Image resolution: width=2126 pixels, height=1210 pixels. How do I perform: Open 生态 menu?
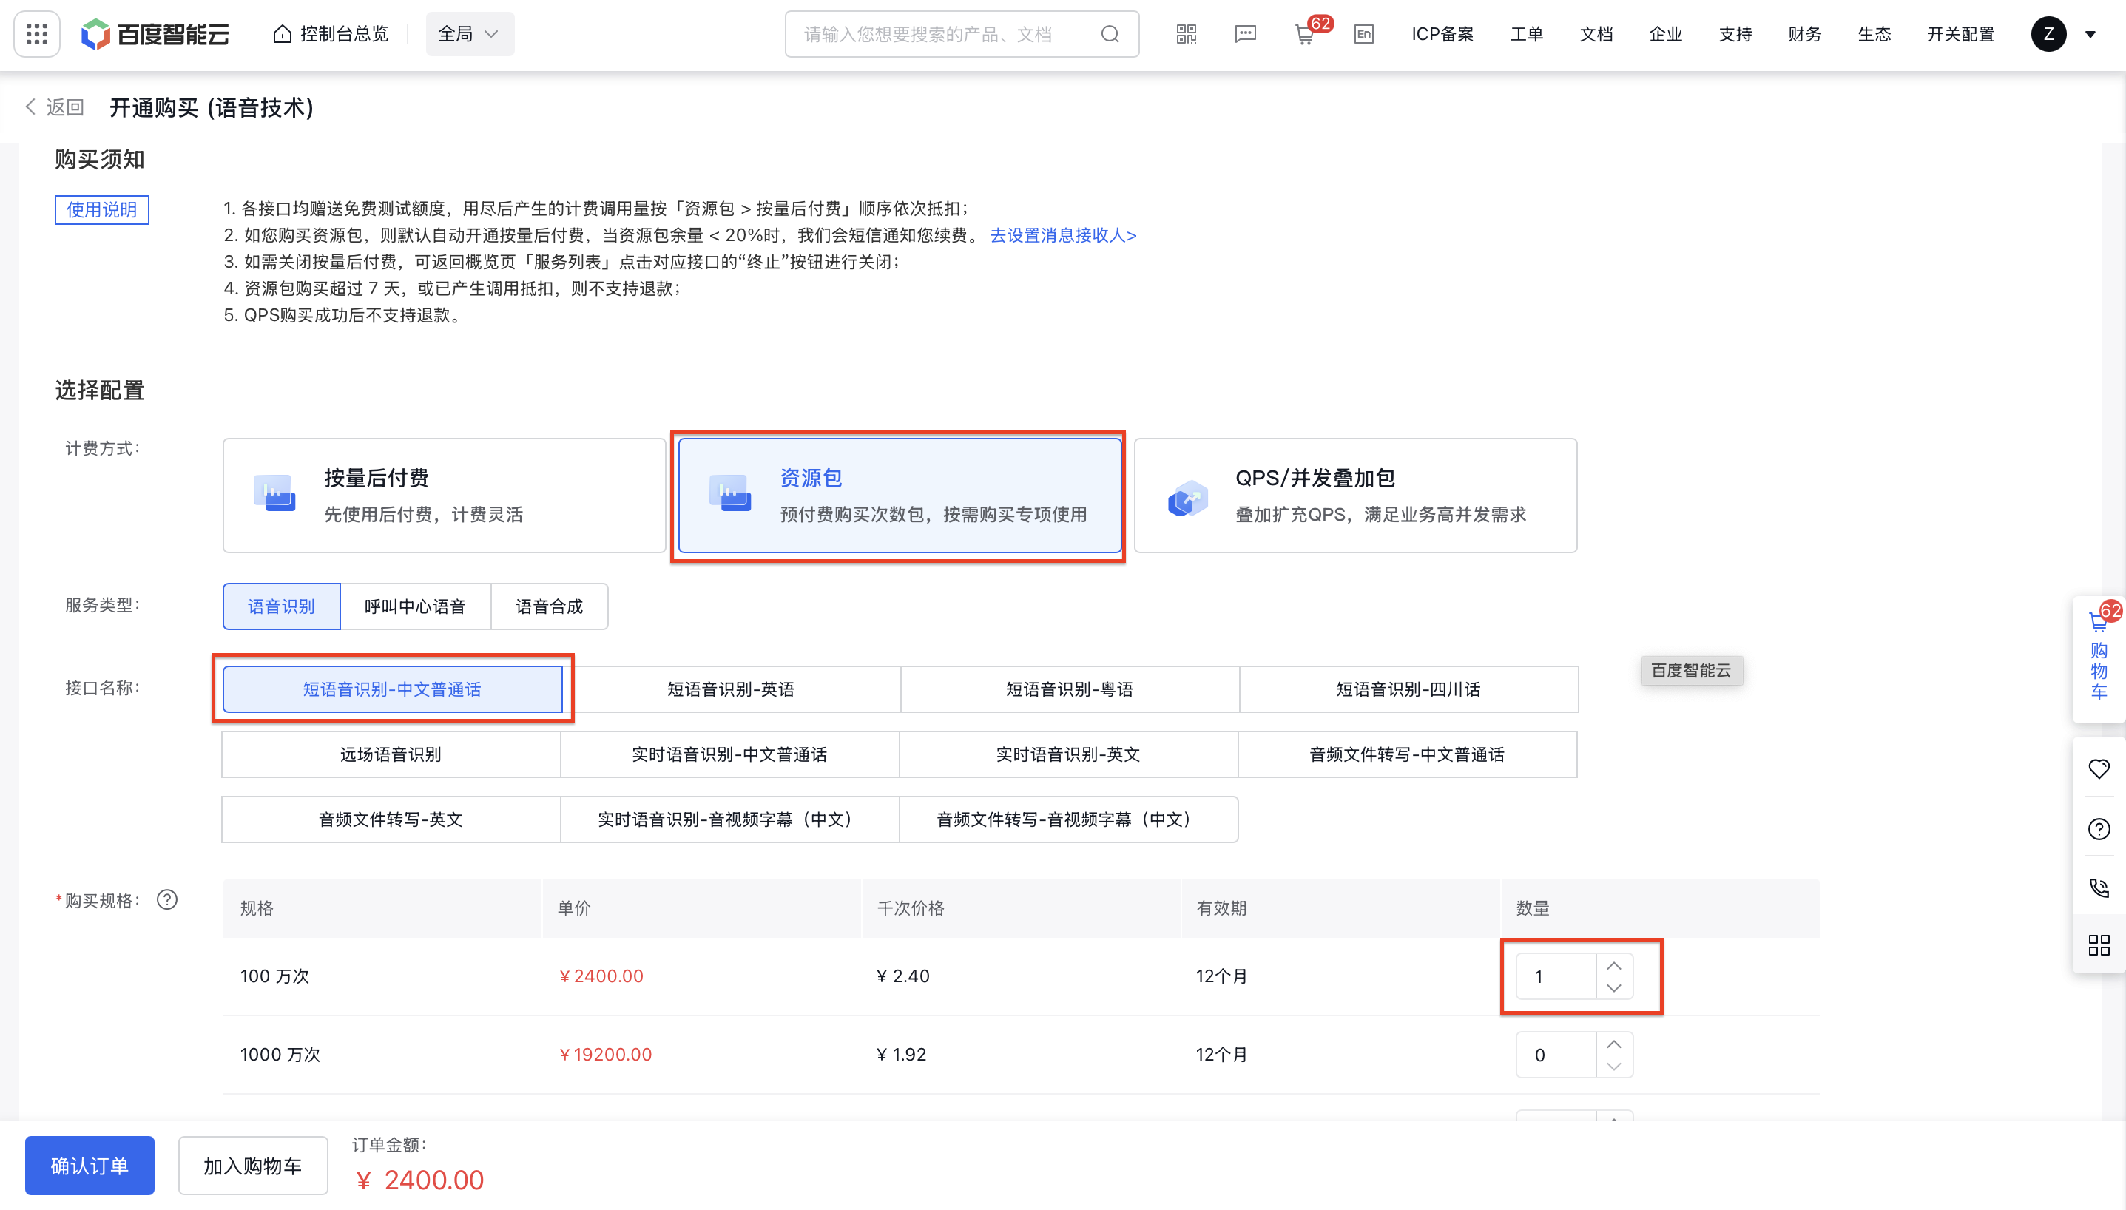pos(1874,34)
